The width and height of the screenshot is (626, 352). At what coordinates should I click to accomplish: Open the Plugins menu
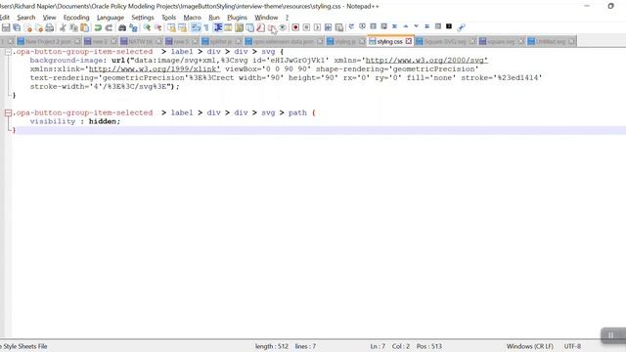click(x=237, y=18)
